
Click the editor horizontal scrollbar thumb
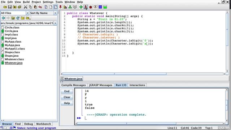pyautogui.click(x=114, y=74)
